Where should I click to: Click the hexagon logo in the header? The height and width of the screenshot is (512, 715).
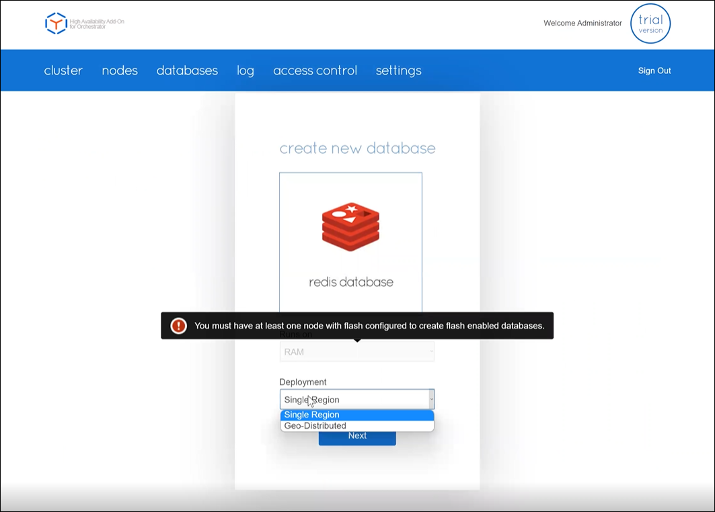click(56, 24)
